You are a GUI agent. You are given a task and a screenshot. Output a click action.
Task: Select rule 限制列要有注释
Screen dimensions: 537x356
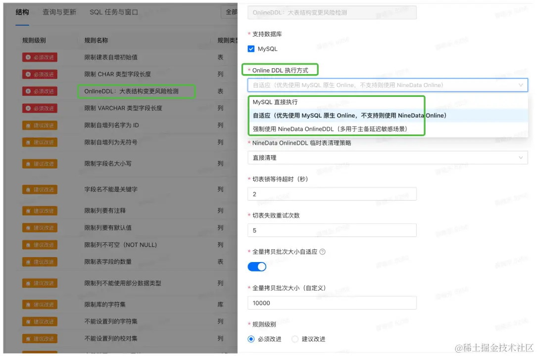click(x=105, y=211)
